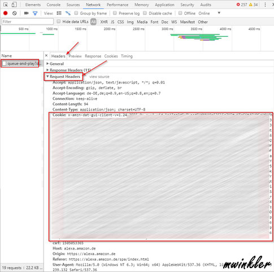Switch to the Application tab

click(164, 5)
